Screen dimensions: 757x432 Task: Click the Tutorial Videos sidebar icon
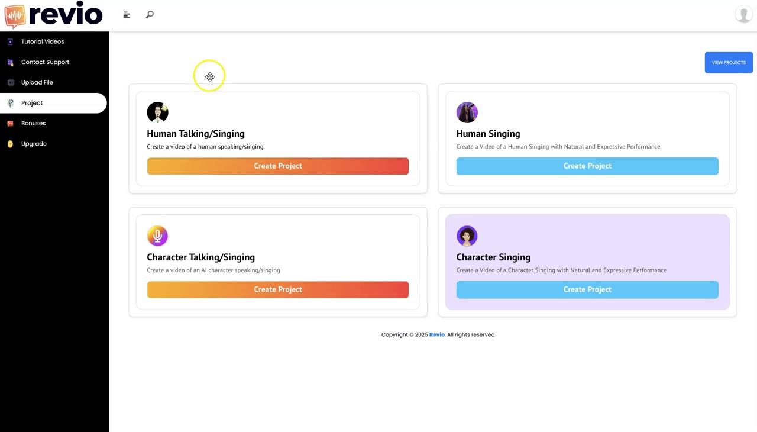[x=10, y=41]
